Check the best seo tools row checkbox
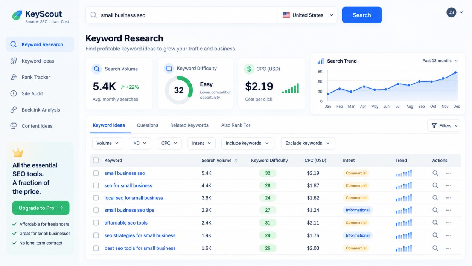This screenshot has height=266, width=472. pyautogui.click(x=96, y=248)
